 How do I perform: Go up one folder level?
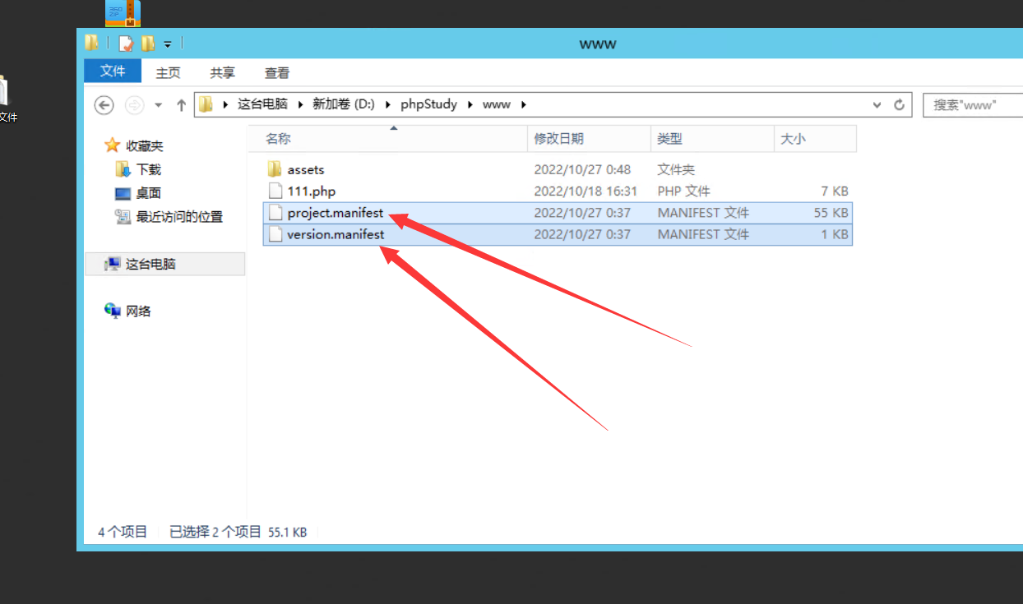(x=181, y=104)
